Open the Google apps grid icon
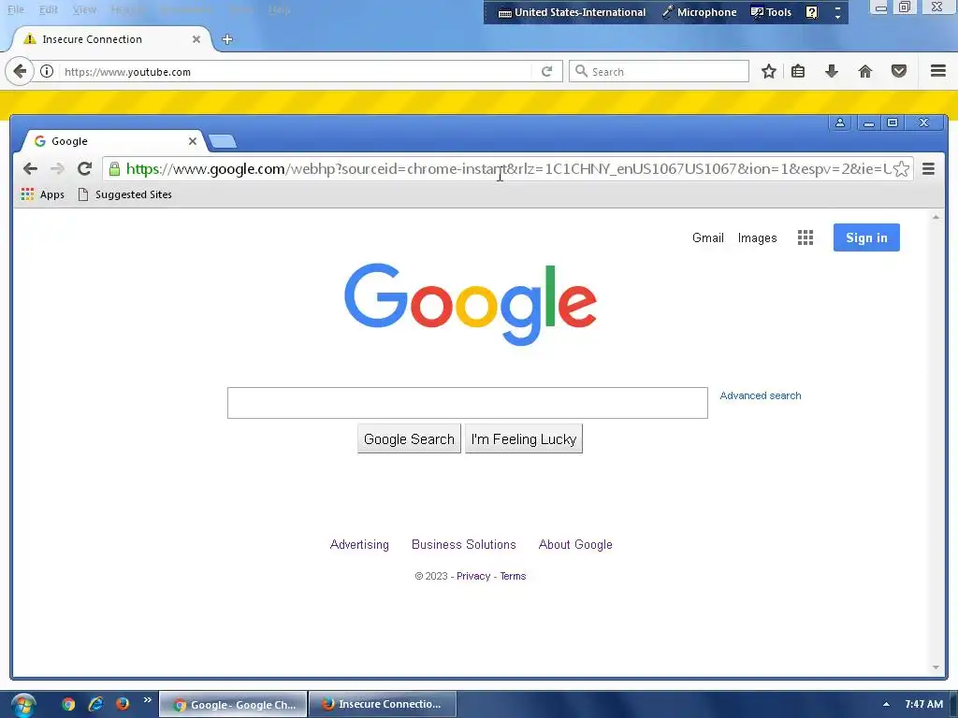 [806, 237]
